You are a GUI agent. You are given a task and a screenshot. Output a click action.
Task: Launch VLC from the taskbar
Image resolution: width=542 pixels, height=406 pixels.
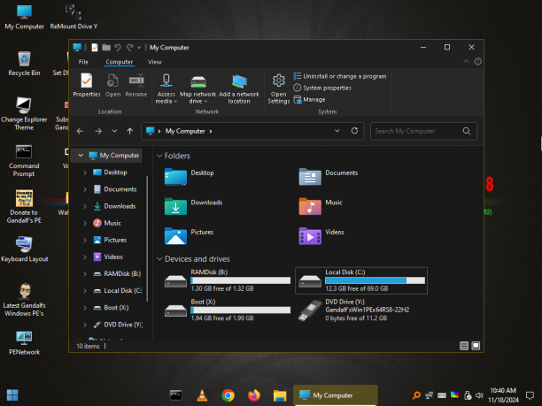pos(202,395)
